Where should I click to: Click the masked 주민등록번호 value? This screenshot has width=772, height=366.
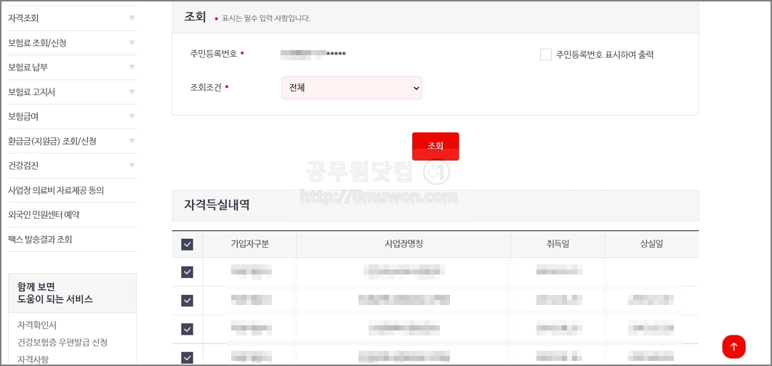(x=313, y=54)
